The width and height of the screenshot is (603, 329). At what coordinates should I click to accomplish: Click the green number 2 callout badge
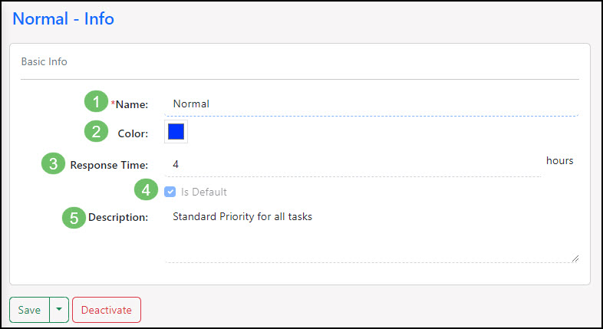(x=96, y=132)
